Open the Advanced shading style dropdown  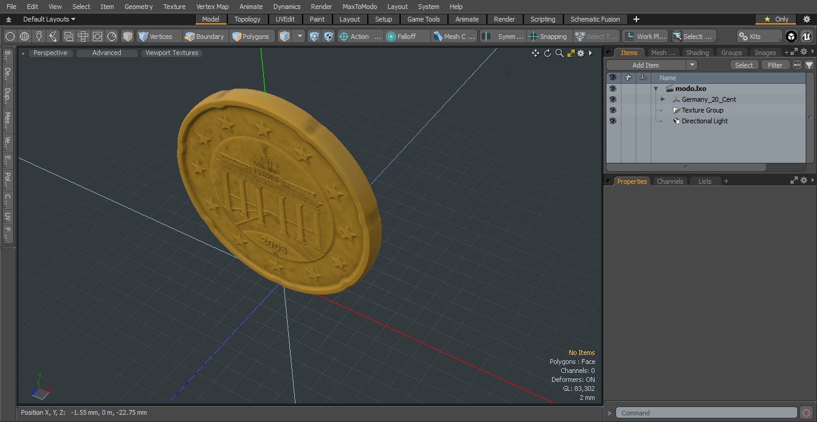pos(106,53)
